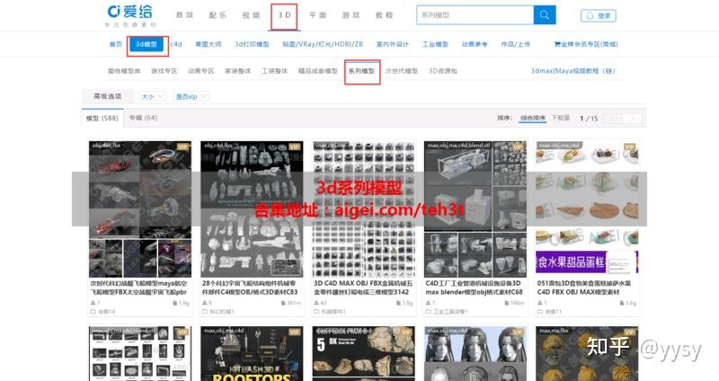Open the 3D资源包 section link
The width and height of the screenshot is (719, 381).
point(443,71)
